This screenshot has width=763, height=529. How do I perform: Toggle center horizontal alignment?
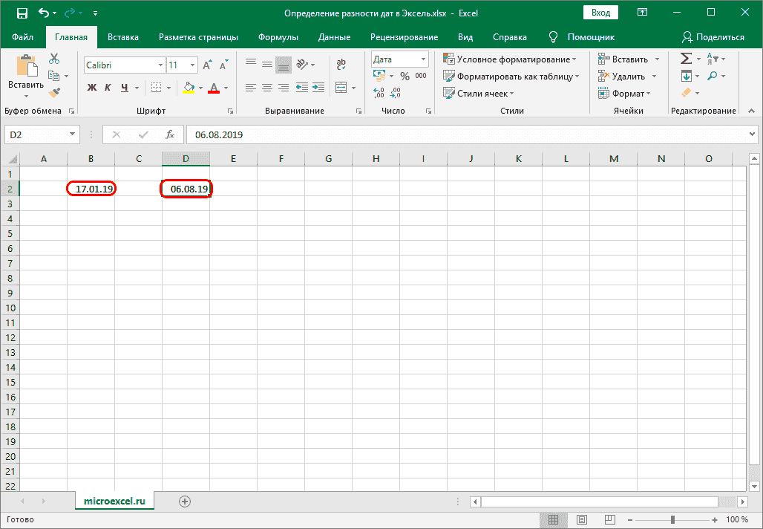pyautogui.click(x=267, y=88)
